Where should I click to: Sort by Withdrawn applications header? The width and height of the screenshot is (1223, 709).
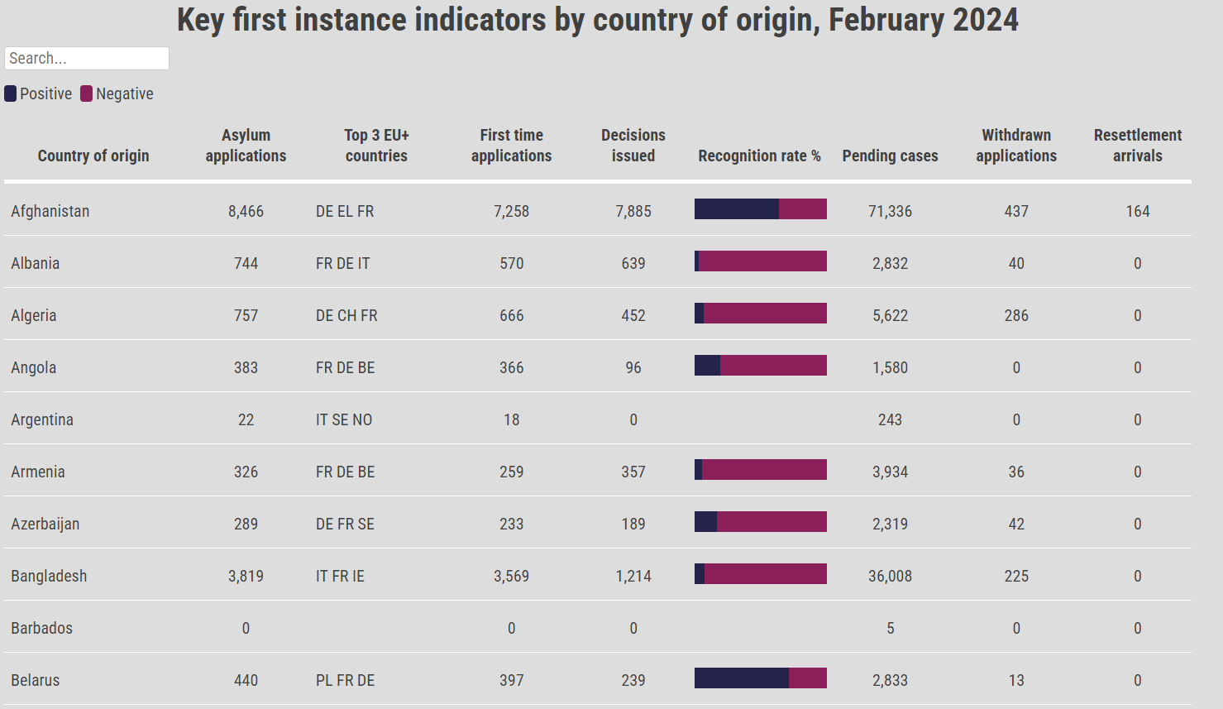1015,146
